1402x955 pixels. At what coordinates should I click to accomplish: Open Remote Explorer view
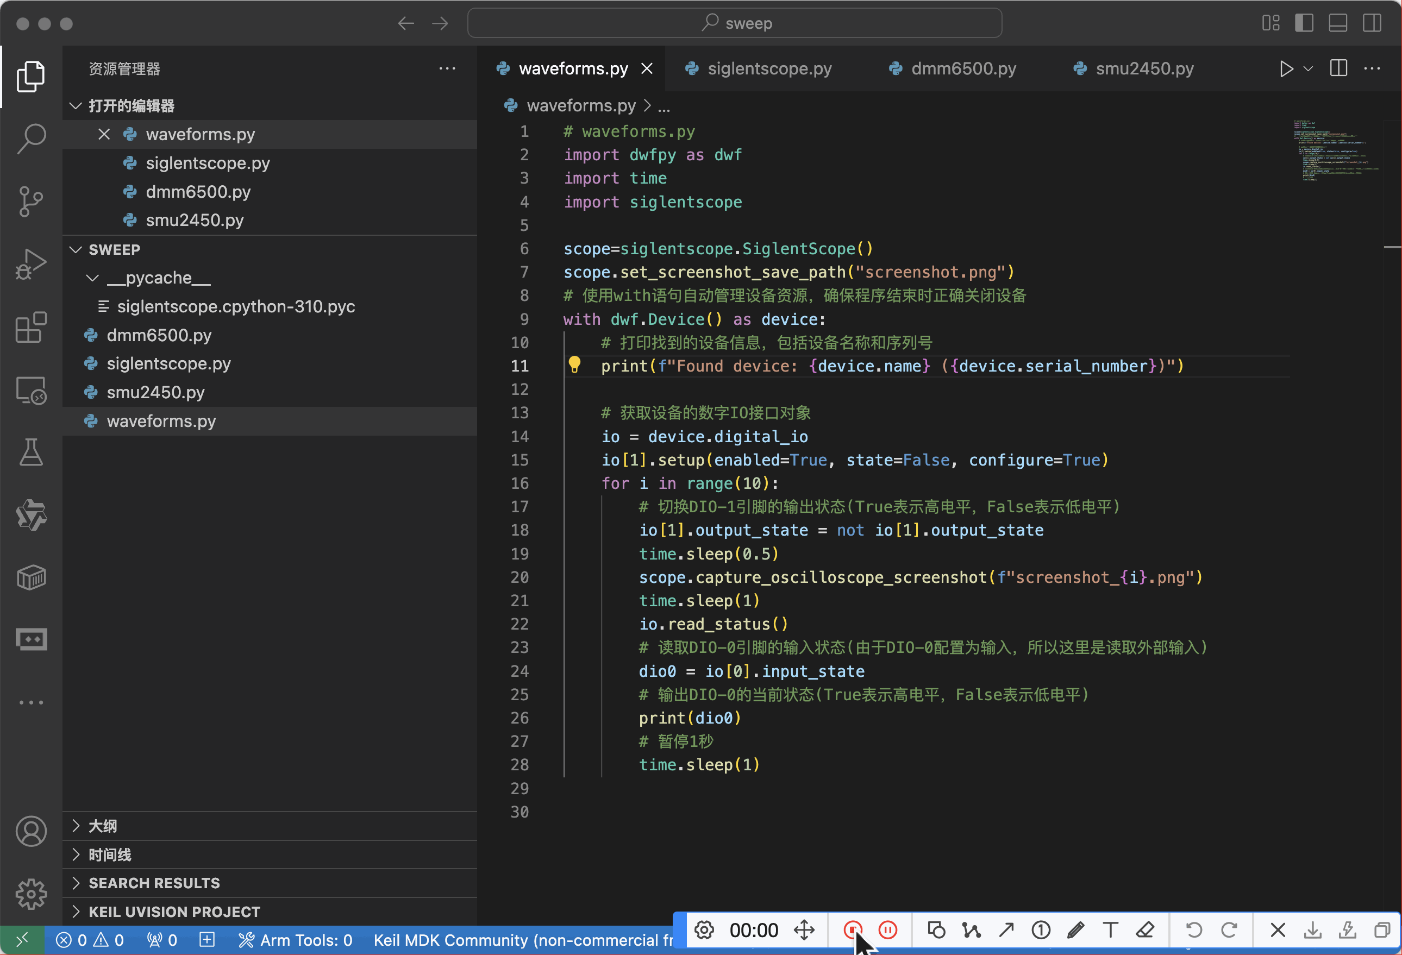coord(31,390)
